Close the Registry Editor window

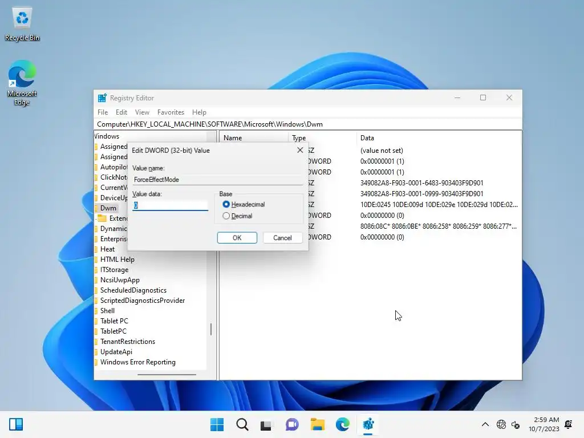[x=509, y=98]
